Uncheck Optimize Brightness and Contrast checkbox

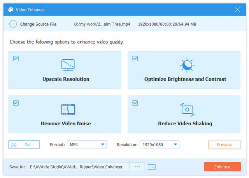[135, 59]
